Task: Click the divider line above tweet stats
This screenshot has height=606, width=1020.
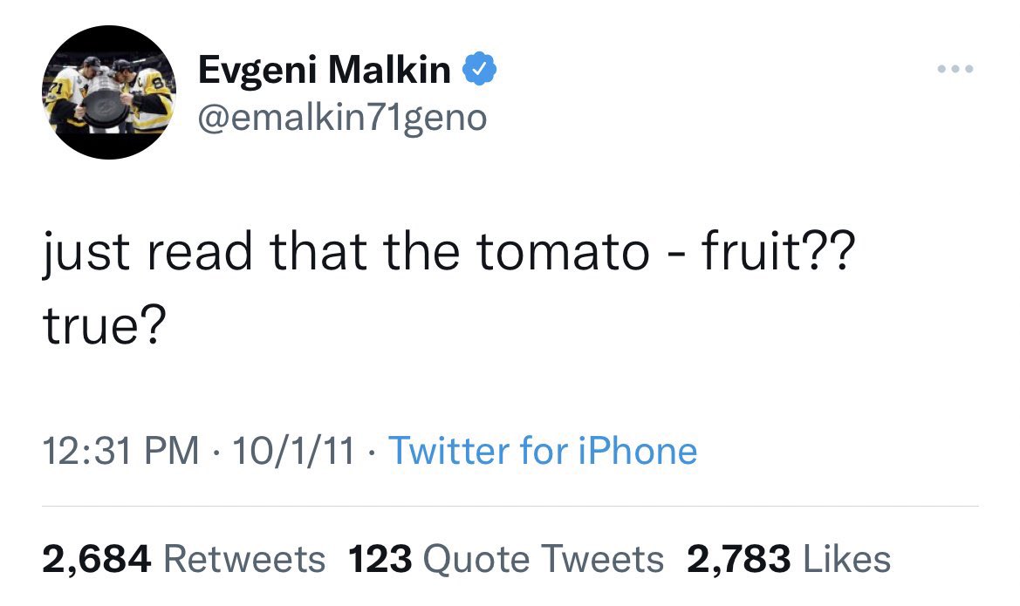Action: click(510, 506)
